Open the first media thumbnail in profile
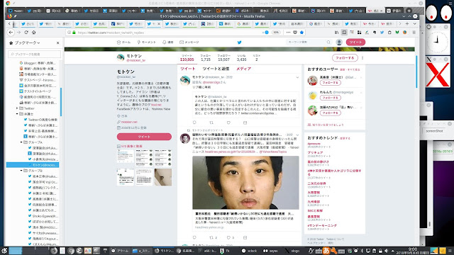Viewport: 454px width, 255px height. coord(126,158)
